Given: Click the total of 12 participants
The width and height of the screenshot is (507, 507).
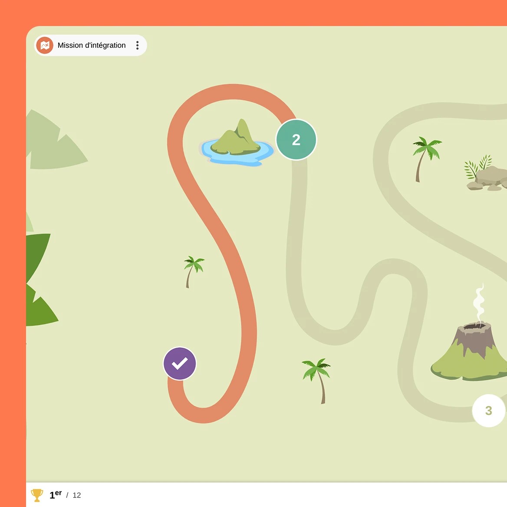Looking at the screenshot, I should pyautogui.click(x=77, y=495).
